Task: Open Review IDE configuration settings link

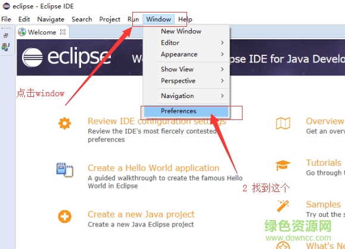Action: click(157, 121)
